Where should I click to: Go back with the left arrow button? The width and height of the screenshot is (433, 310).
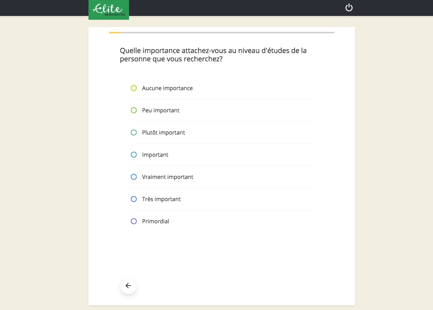128,286
